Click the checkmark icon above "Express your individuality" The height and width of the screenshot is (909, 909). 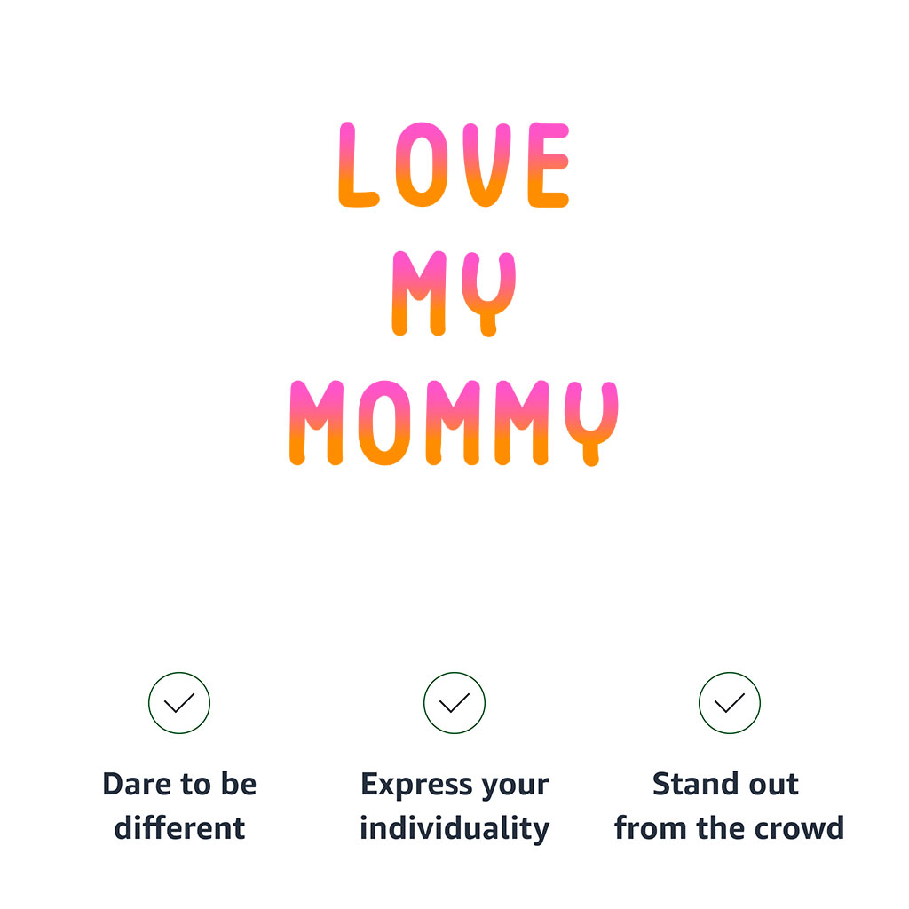point(454,703)
